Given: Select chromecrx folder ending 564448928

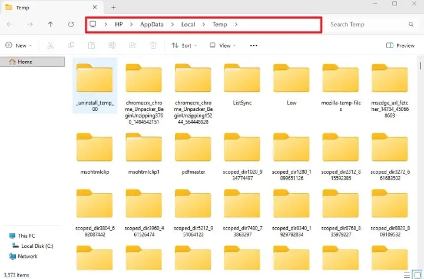Looking at the screenshot, I should pos(193,93).
